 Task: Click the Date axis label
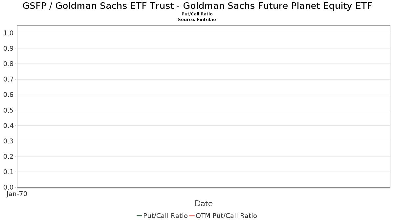click(204, 204)
